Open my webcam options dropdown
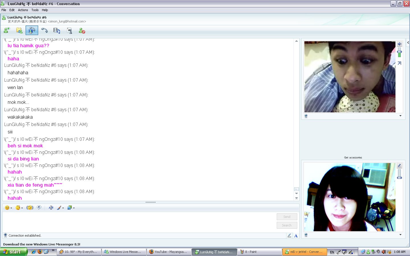This screenshot has width=410, height=256. [400, 235]
